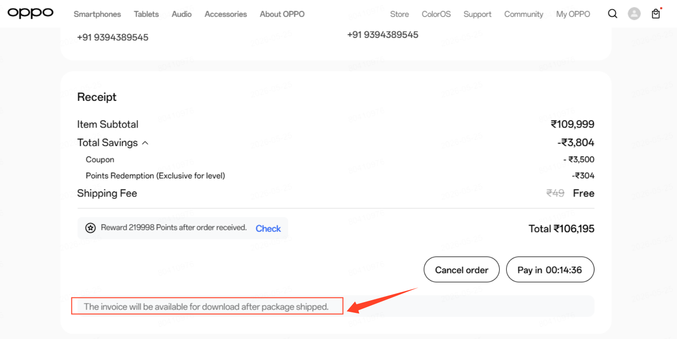Click the star reward points icon
The height and width of the screenshot is (339, 677).
pos(90,228)
